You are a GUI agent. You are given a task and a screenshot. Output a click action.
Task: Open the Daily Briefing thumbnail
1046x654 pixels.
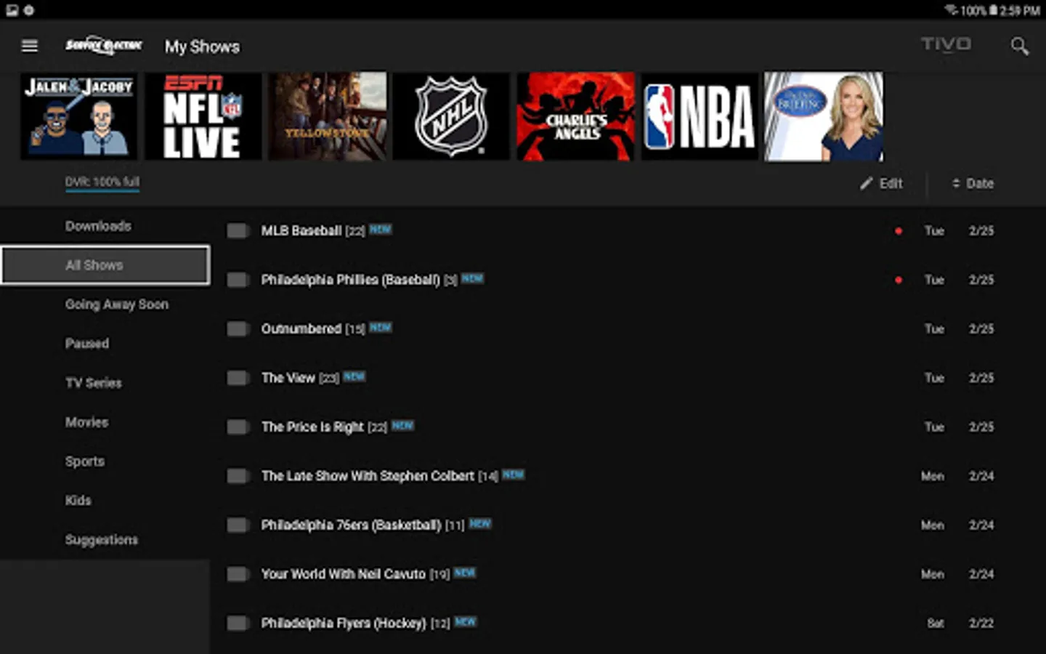coord(824,116)
